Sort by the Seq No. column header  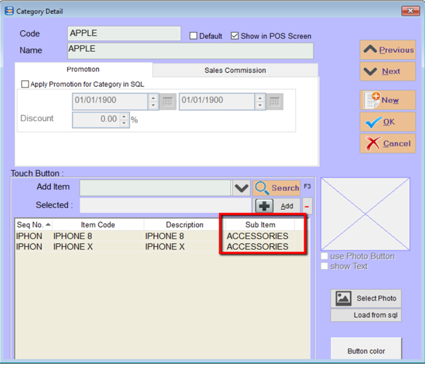pyautogui.click(x=33, y=225)
